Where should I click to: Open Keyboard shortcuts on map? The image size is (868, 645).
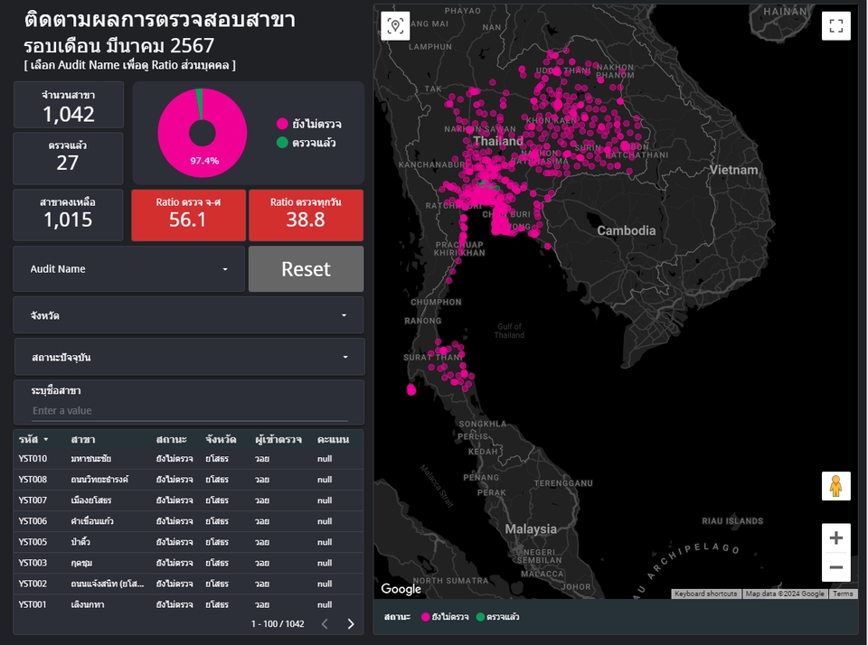pyautogui.click(x=706, y=594)
